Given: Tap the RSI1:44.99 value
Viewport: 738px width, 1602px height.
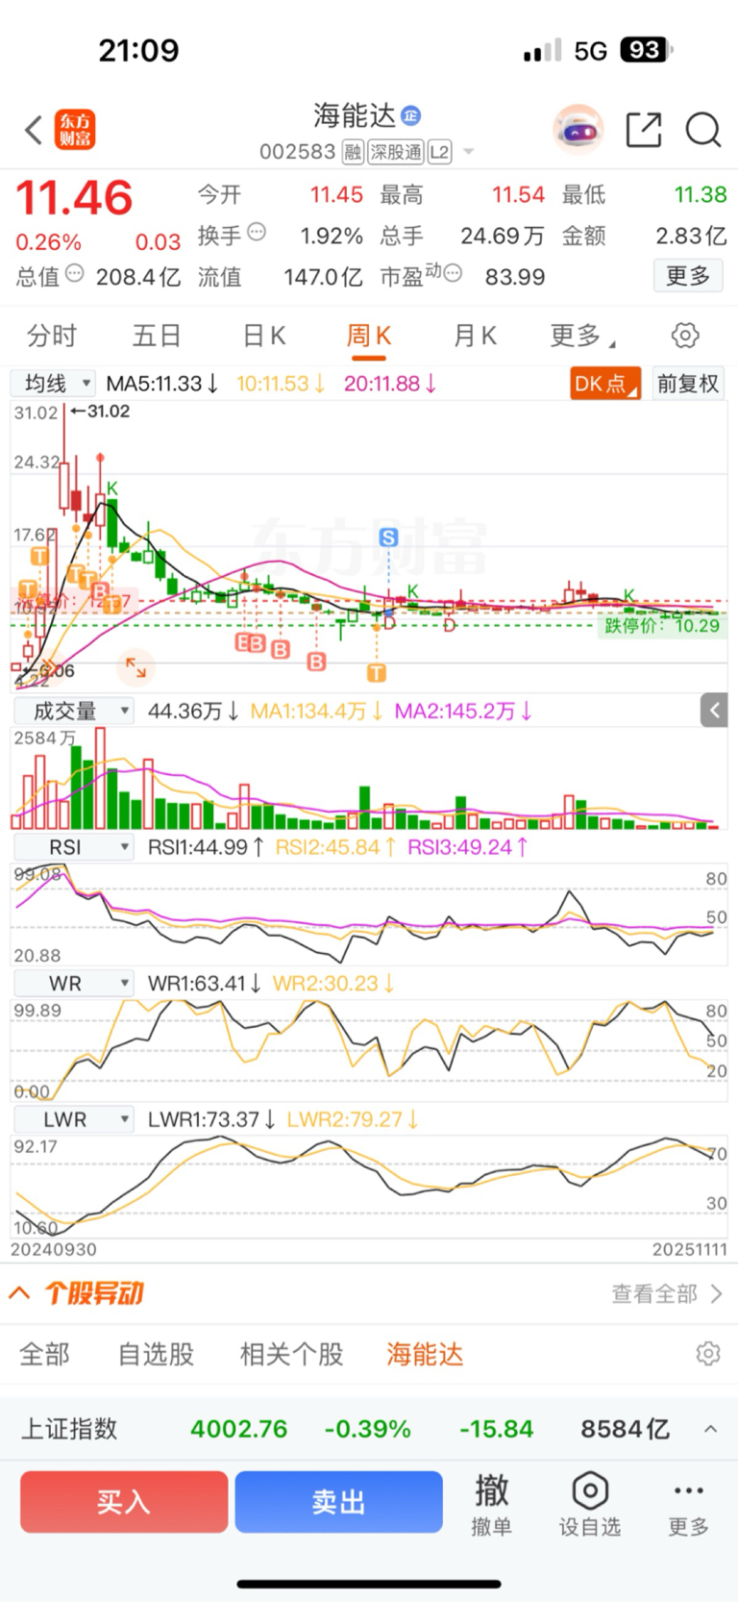Looking at the screenshot, I should (206, 847).
